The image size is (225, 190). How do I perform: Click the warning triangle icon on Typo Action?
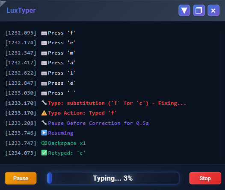[x=44, y=113]
